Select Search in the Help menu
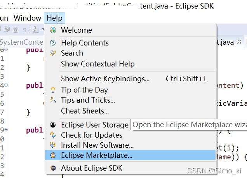The height and width of the screenshot is (178, 247). [x=130, y=53]
